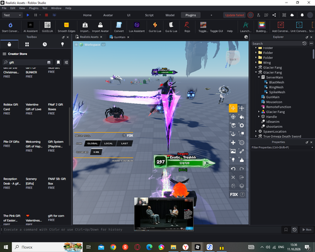The image size is (315, 252).
Task: Select the F3X Paint bucket tool
Action: [x=242, y=117]
